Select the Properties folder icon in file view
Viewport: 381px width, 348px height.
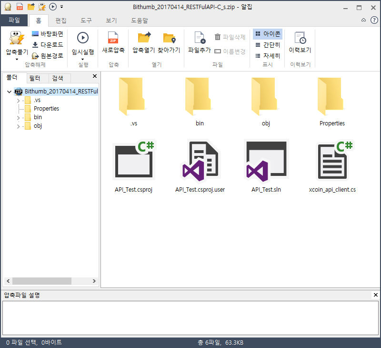pyautogui.click(x=332, y=97)
